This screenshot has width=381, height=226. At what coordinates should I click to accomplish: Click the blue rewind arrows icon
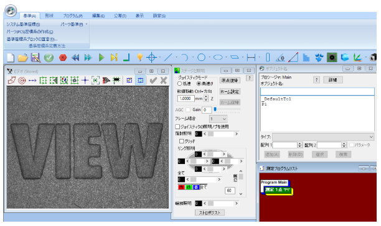click(x=75, y=58)
